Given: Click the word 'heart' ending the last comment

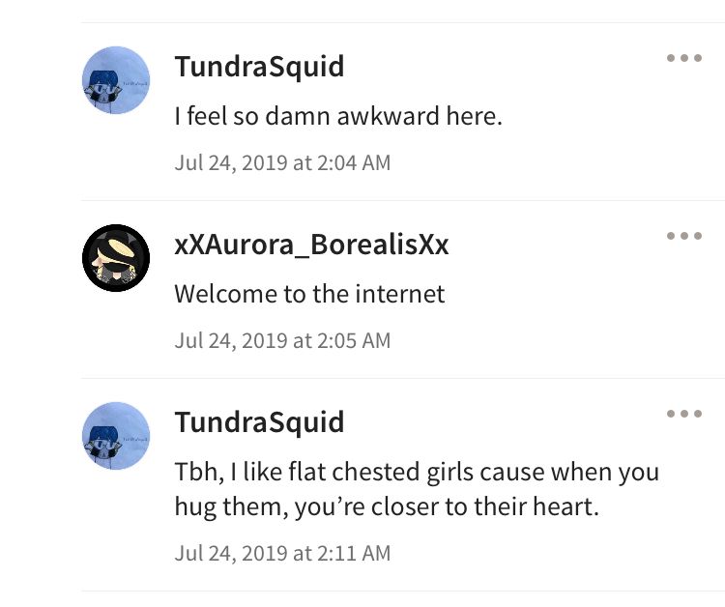Looking at the screenshot, I should [563, 506].
